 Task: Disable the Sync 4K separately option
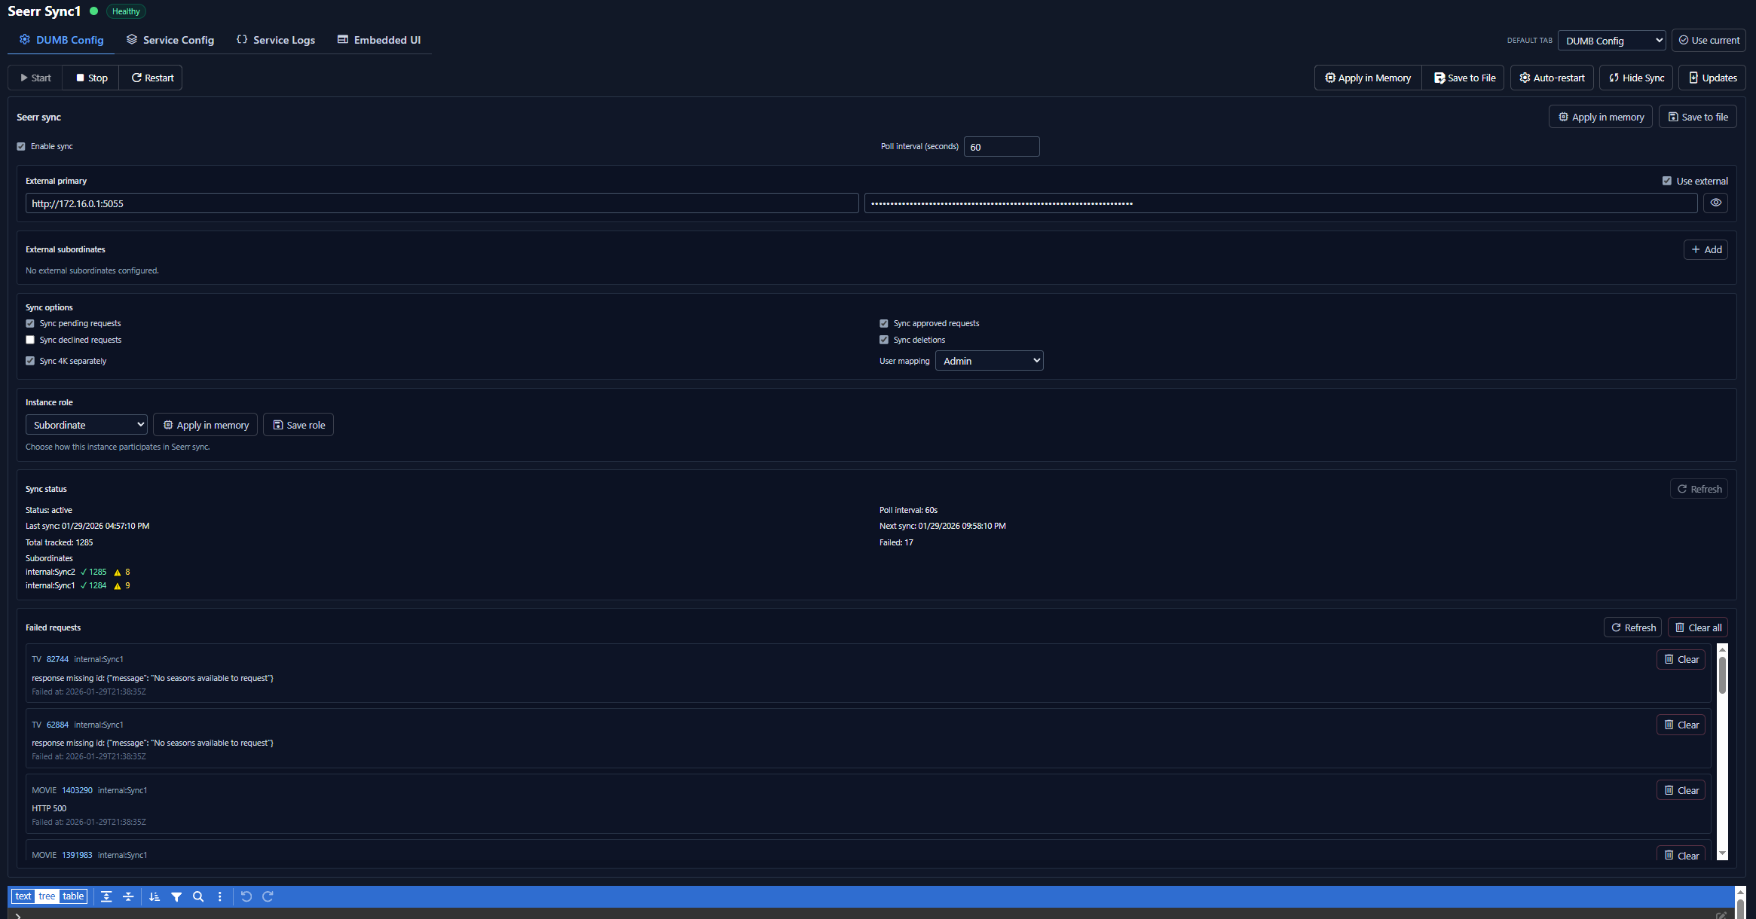[x=29, y=361]
